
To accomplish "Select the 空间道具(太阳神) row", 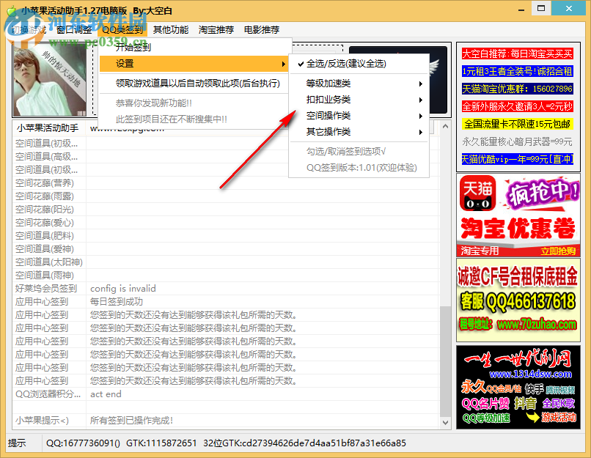I will pyautogui.click(x=225, y=262).
